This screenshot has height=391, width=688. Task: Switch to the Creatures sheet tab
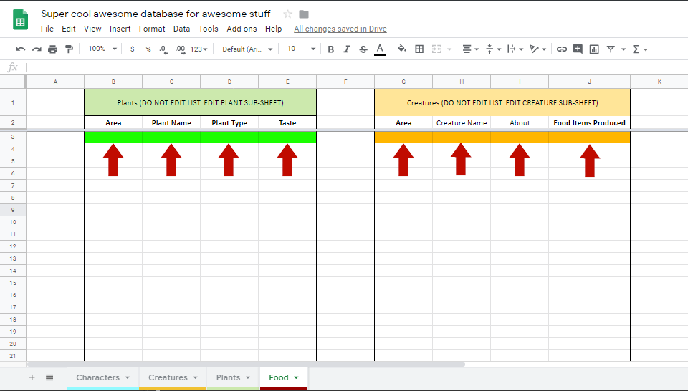tap(173, 377)
